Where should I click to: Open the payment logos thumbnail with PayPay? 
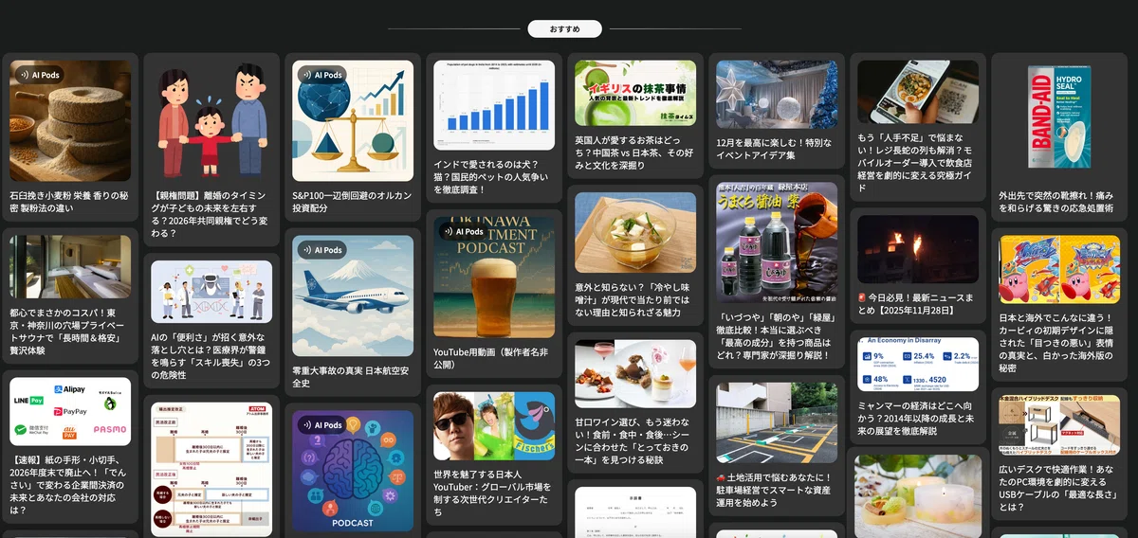[70, 411]
